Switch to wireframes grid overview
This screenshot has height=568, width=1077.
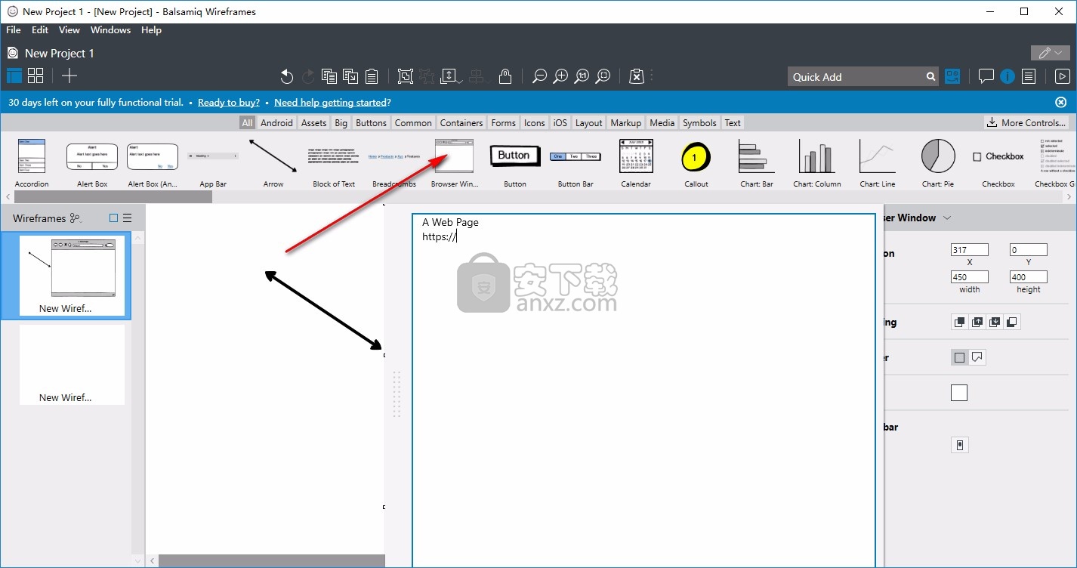click(x=35, y=76)
